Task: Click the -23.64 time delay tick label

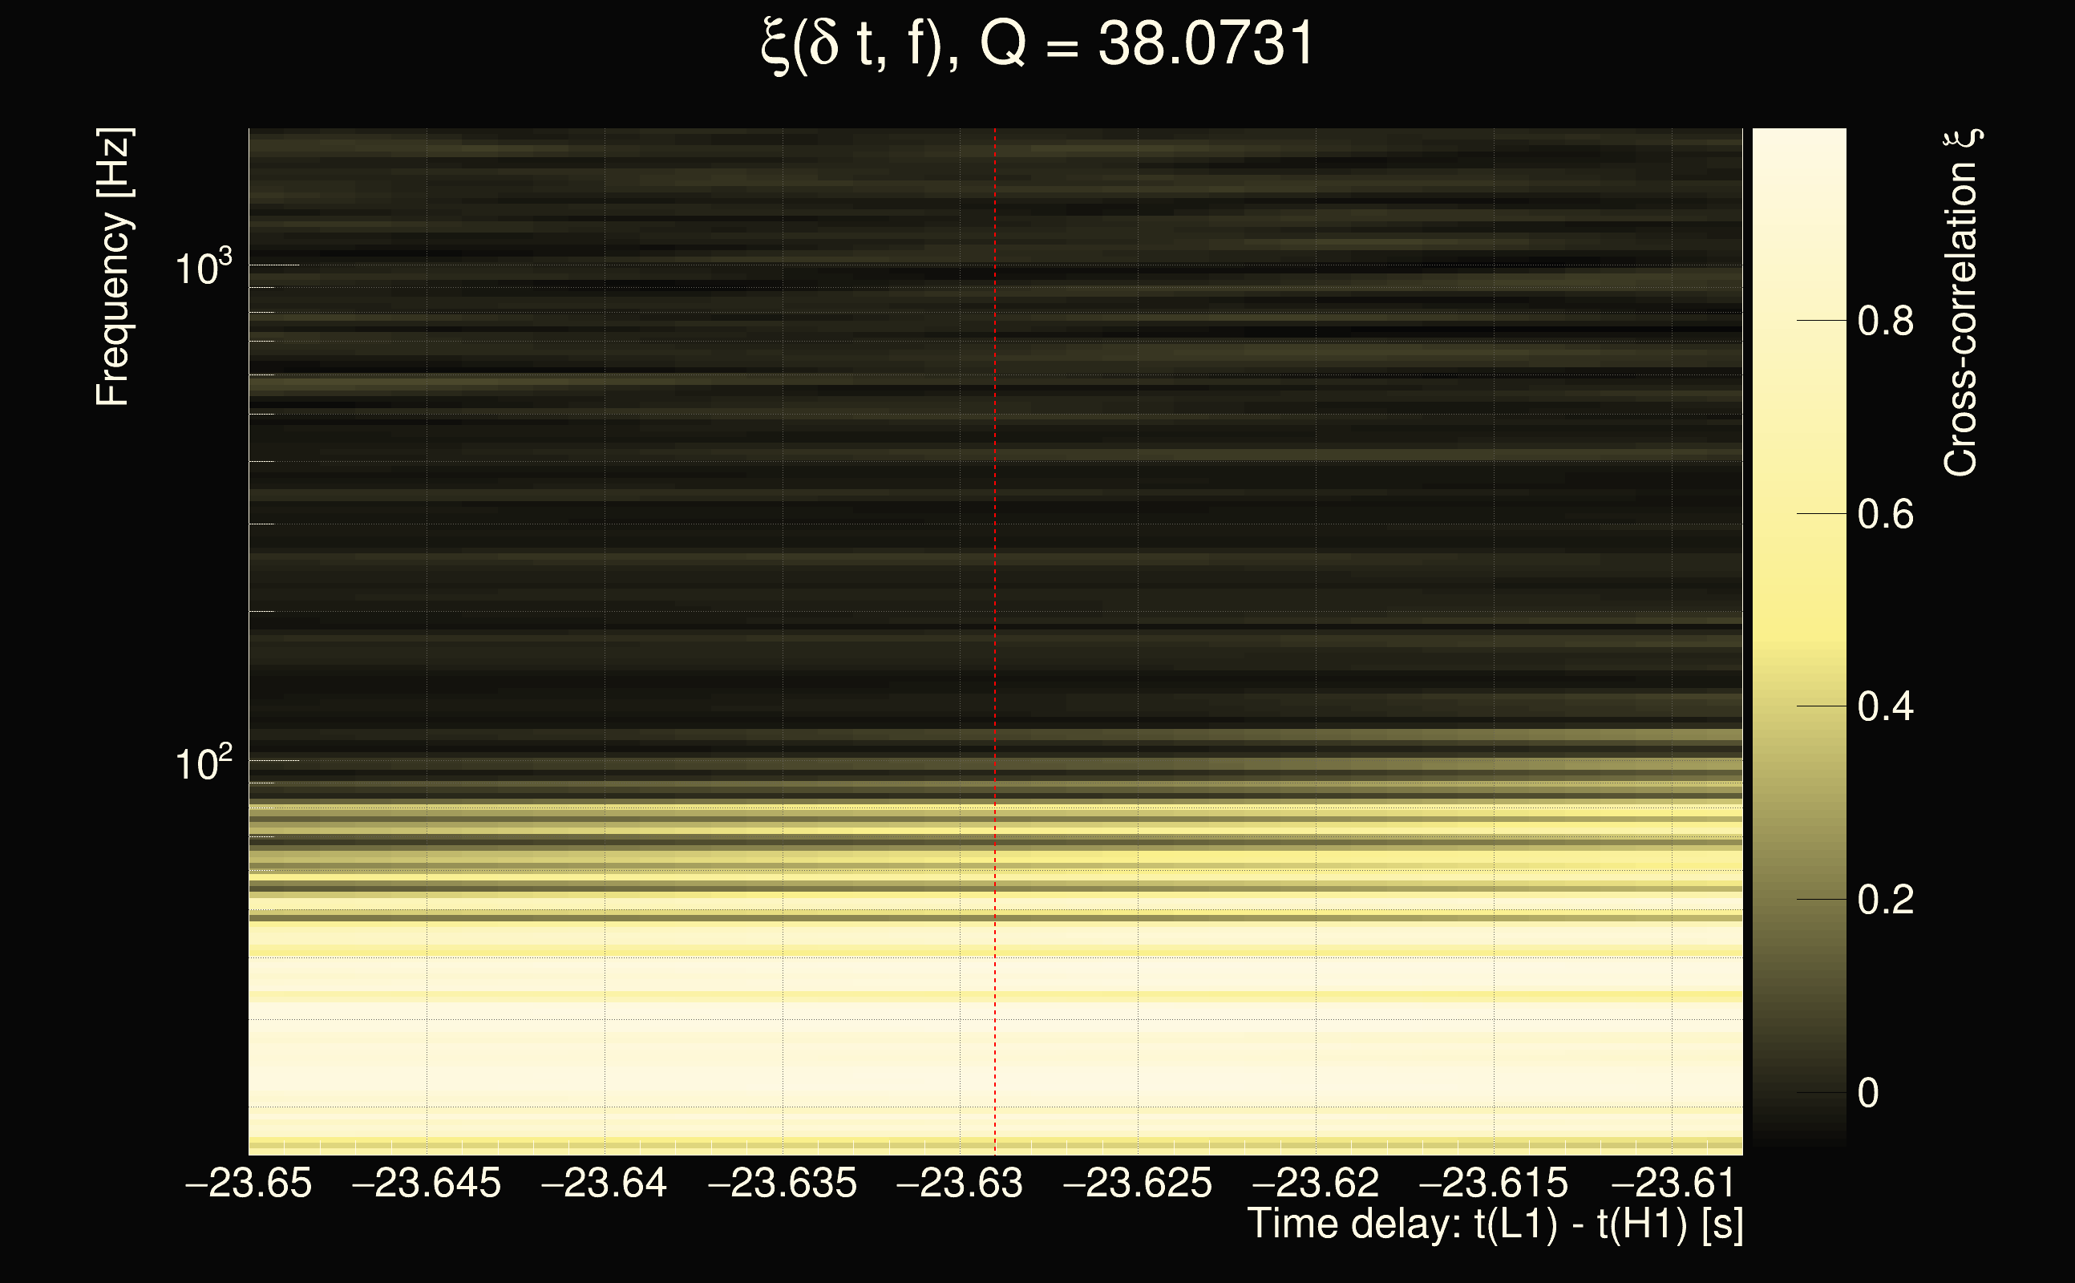Action: click(x=604, y=1183)
